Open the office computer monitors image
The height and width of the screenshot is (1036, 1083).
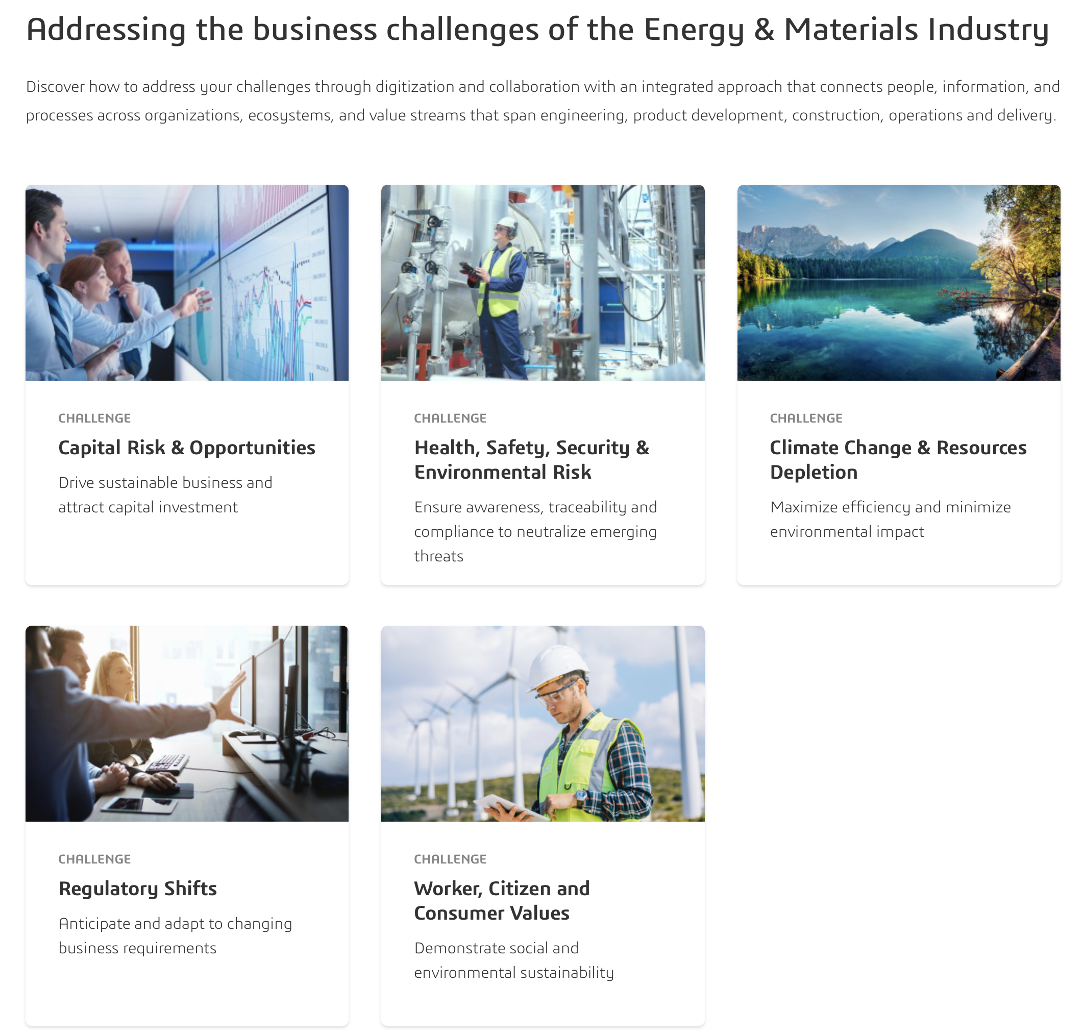[187, 723]
